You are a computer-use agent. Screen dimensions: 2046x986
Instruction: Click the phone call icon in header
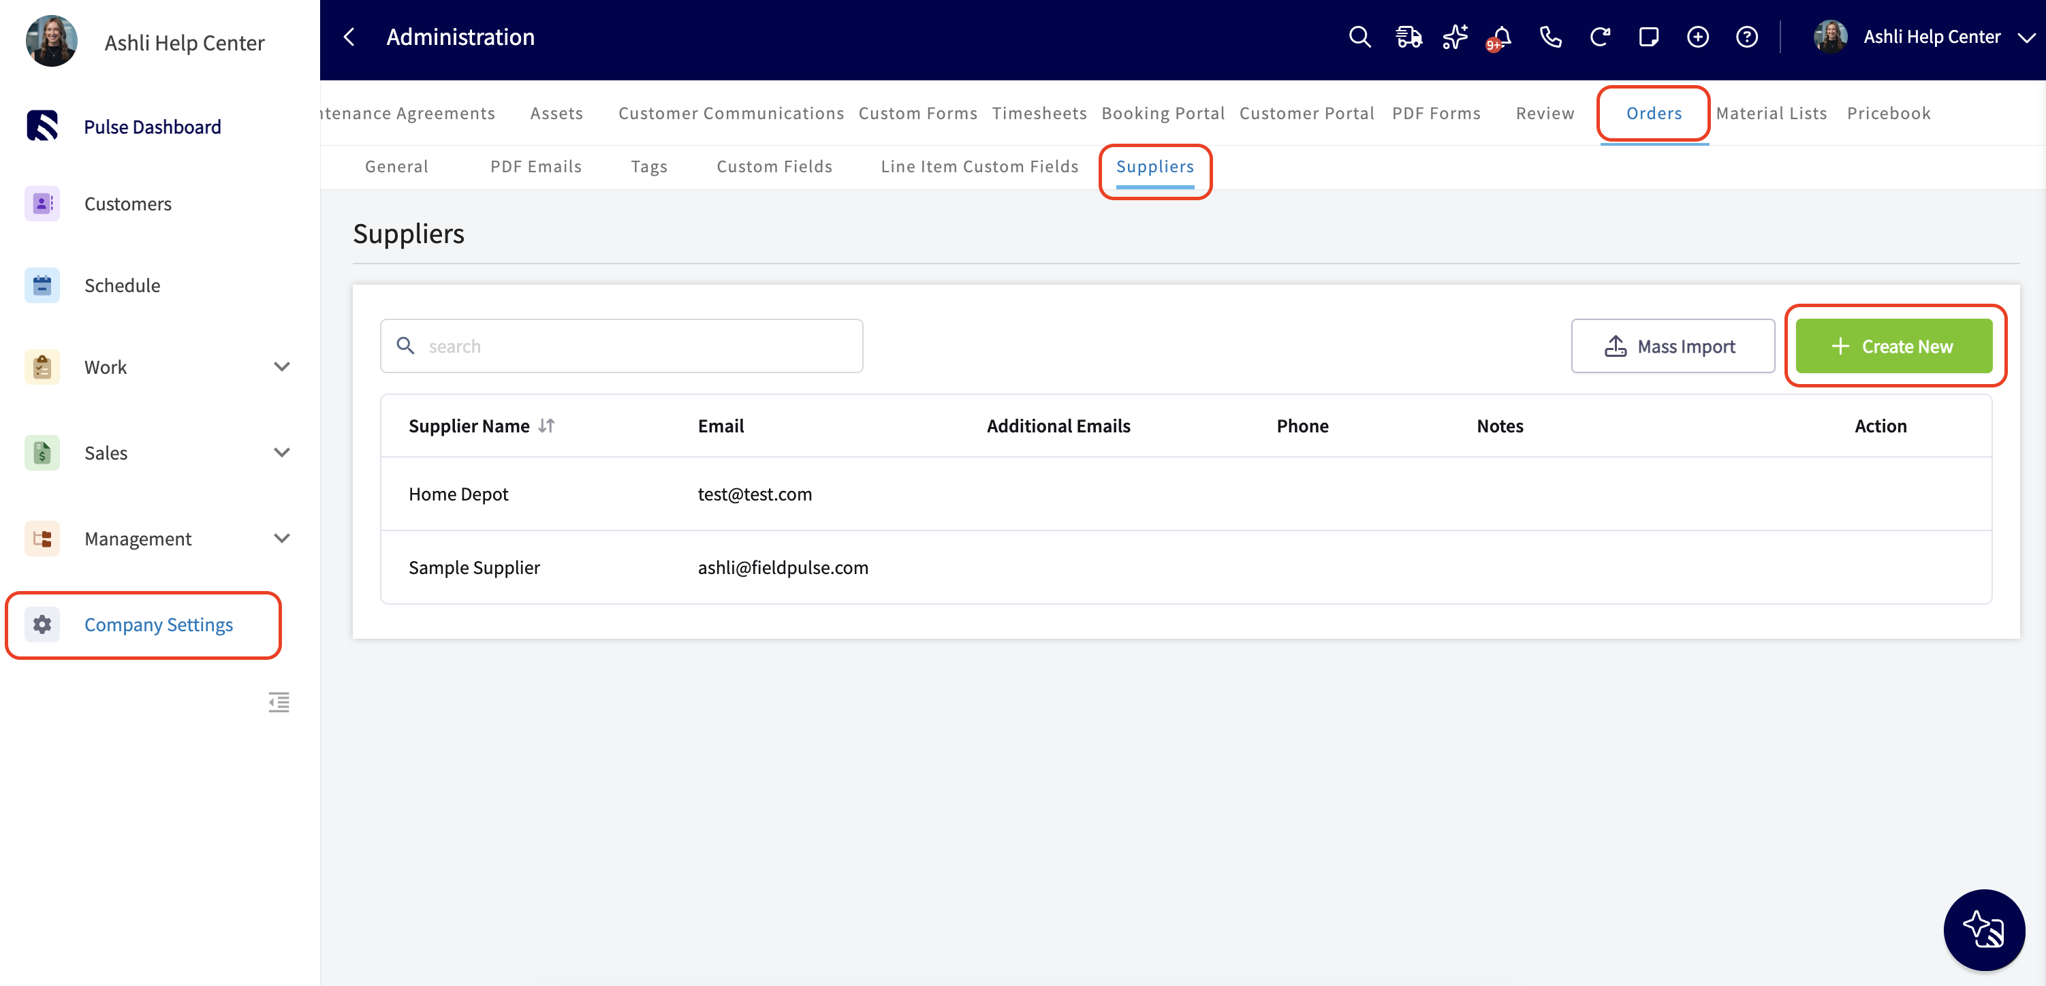coord(1550,37)
